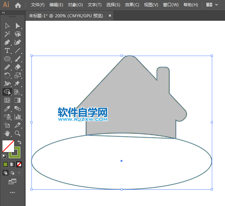
Task: Select the Selection tool (black arrow)
Action: tap(7, 26)
